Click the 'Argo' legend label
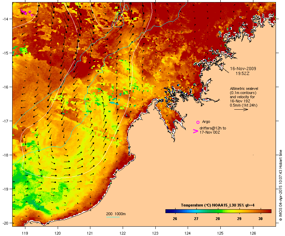Screen dimensions: 285x236 click(206, 121)
